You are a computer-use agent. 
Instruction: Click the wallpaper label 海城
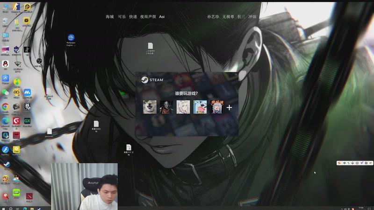tap(110, 17)
